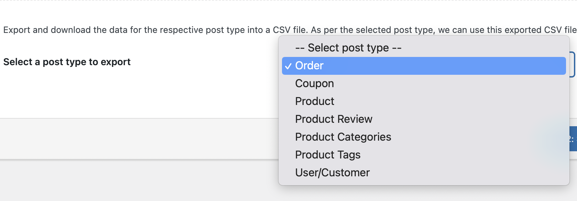577x201 pixels.
Task: Choose User/Customer post type
Action: [x=424, y=173]
